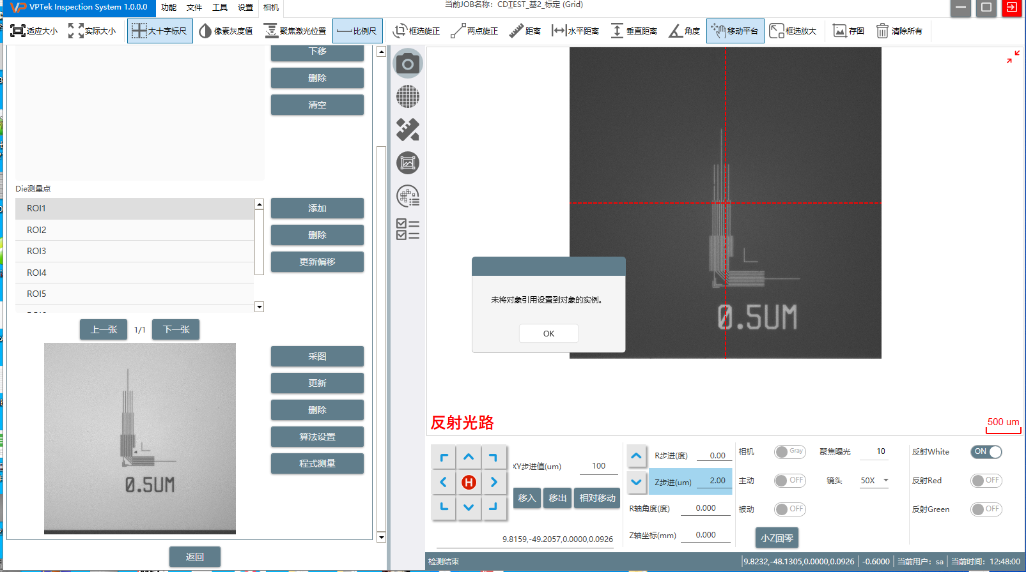Open the 镜头 50X lens dropdown

[874, 481]
